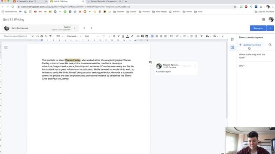
Task: Open the Google apps grid
Action: click(x=263, y=20)
